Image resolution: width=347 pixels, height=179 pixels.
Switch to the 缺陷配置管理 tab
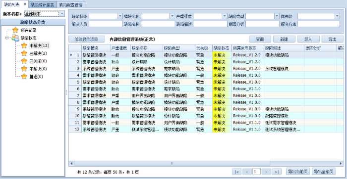tap(71, 4)
